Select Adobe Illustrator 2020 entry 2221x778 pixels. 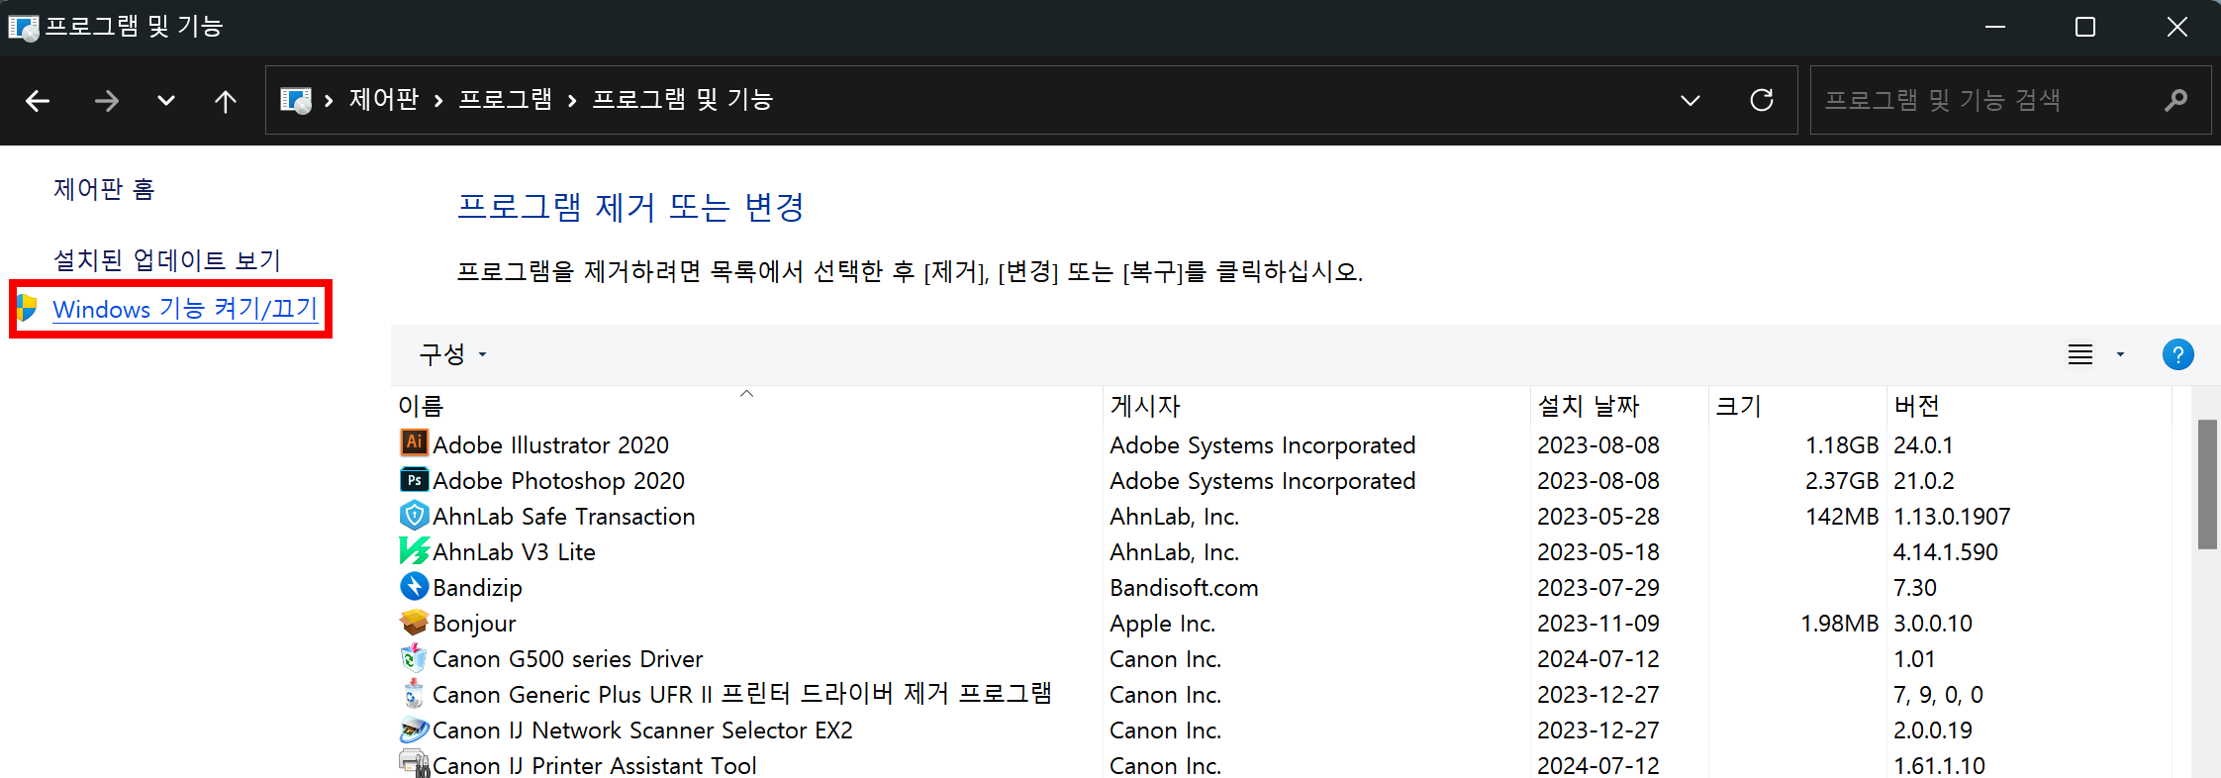click(550, 445)
